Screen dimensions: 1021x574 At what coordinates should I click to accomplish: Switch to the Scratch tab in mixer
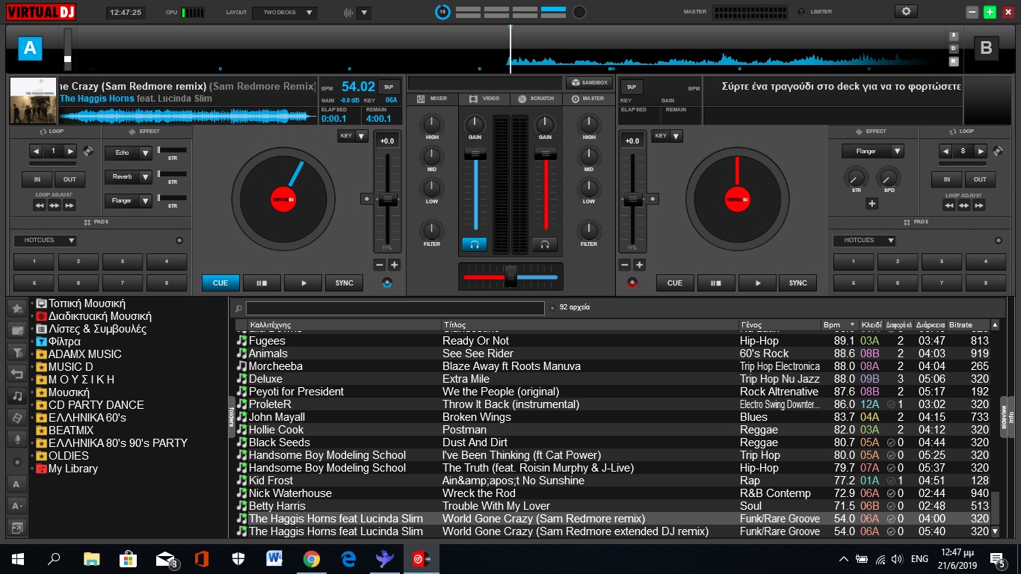[x=535, y=99]
